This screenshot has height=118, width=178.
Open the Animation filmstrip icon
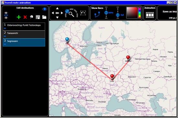click(150, 15)
